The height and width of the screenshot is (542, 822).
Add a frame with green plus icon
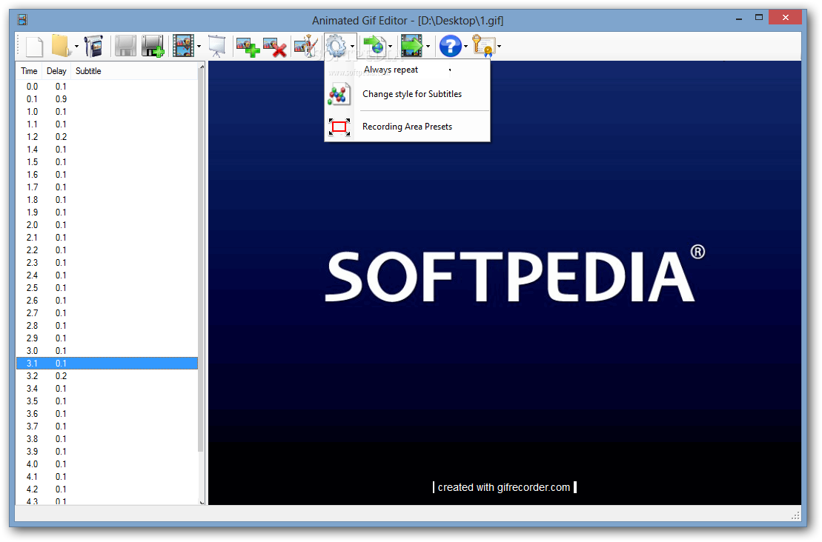[x=248, y=46]
